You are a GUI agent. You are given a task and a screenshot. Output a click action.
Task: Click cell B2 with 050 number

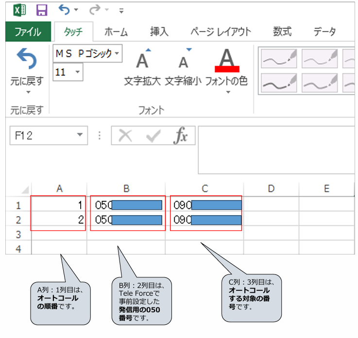[x=126, y=220]
